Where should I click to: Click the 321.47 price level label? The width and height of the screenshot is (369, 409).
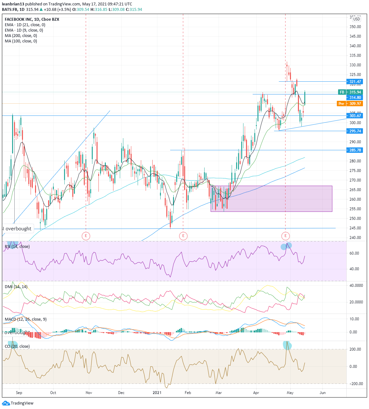[x=354, y=82]
